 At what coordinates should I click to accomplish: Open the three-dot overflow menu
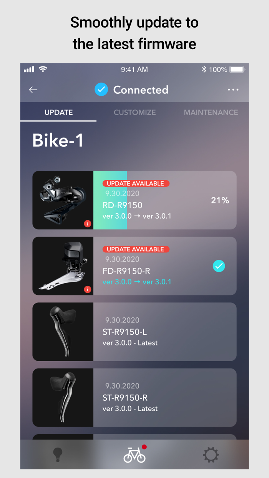(233, 90)
